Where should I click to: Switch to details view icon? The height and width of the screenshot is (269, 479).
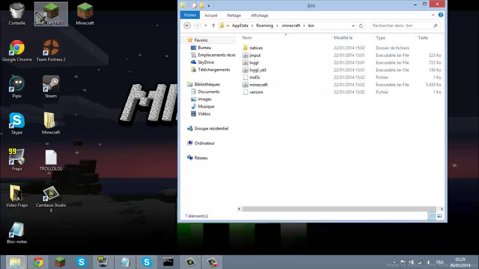432,216
